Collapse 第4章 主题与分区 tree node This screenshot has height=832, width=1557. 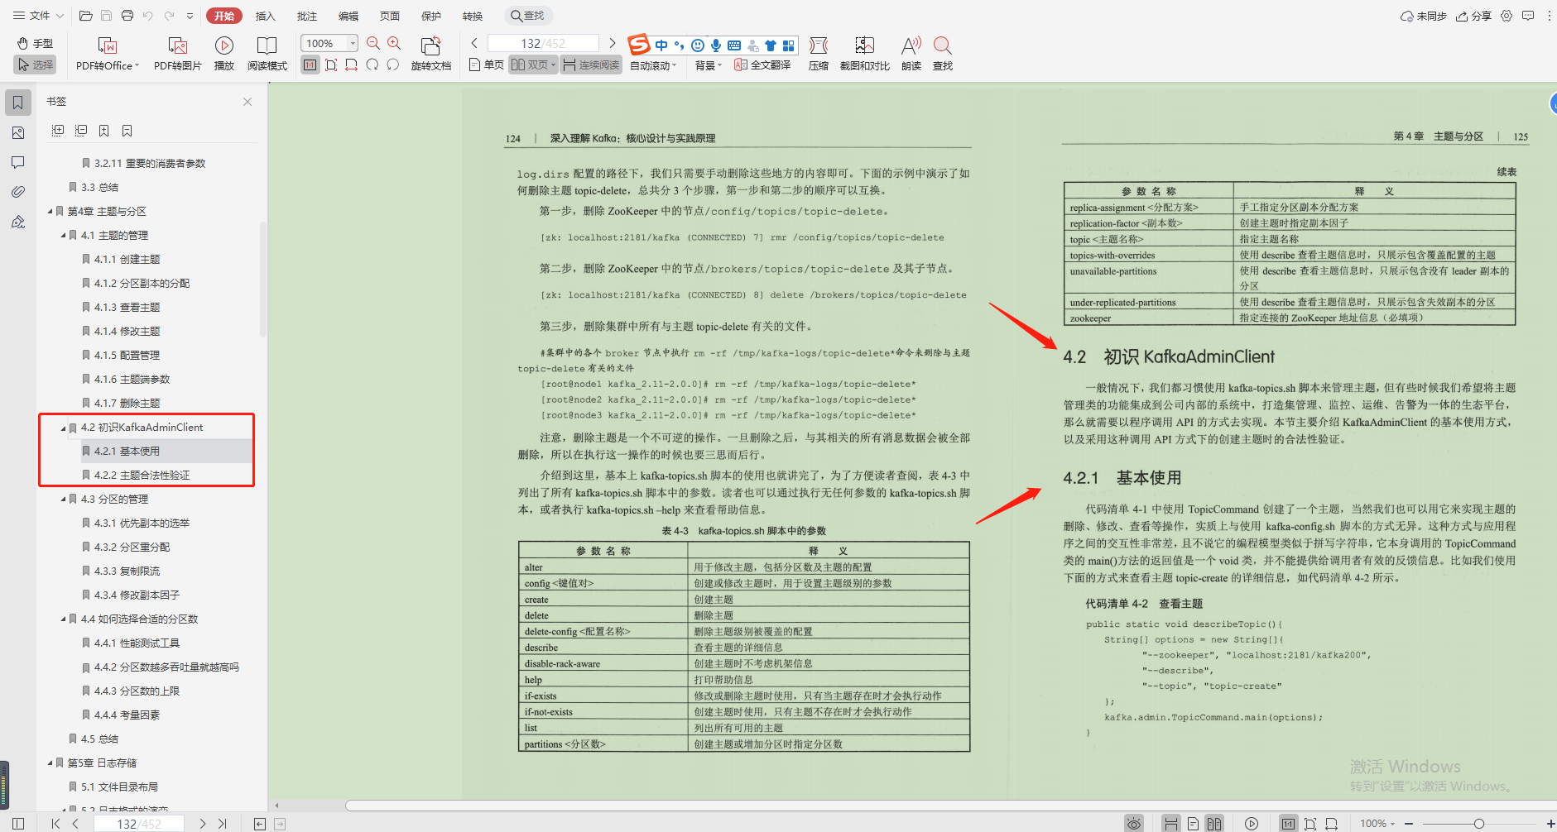click(x=50, y=212)
